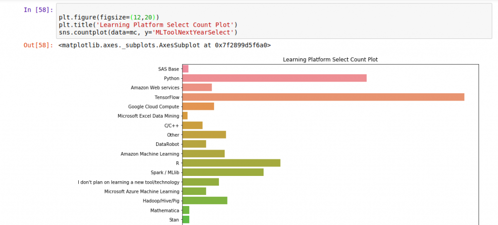This screenshot has height=225, width=498.
Task: Select the Out[58] prompt label
Action: (38, 45)
